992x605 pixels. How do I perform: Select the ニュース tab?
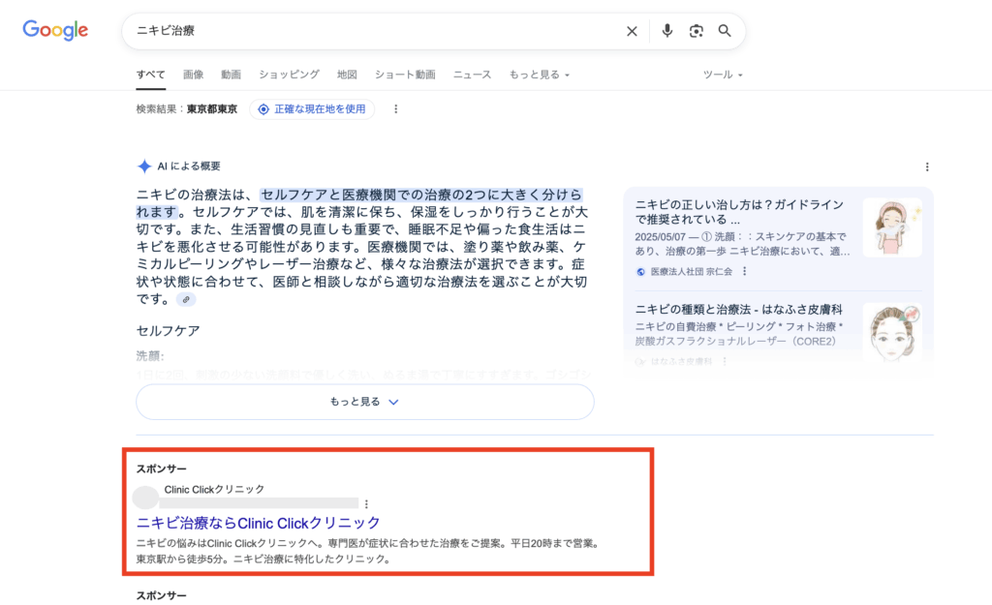click(472, 75)
